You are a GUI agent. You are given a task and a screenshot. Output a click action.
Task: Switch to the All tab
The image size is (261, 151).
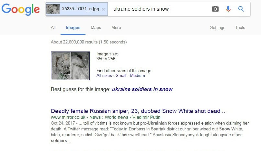click(53, 27)
